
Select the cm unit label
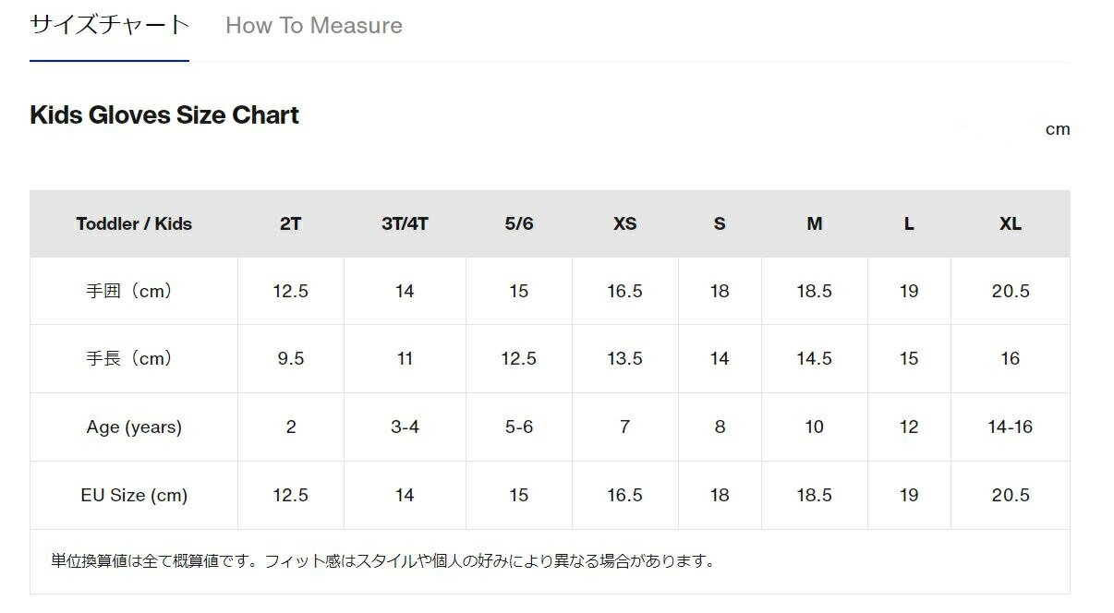(x=1058, y=129)
